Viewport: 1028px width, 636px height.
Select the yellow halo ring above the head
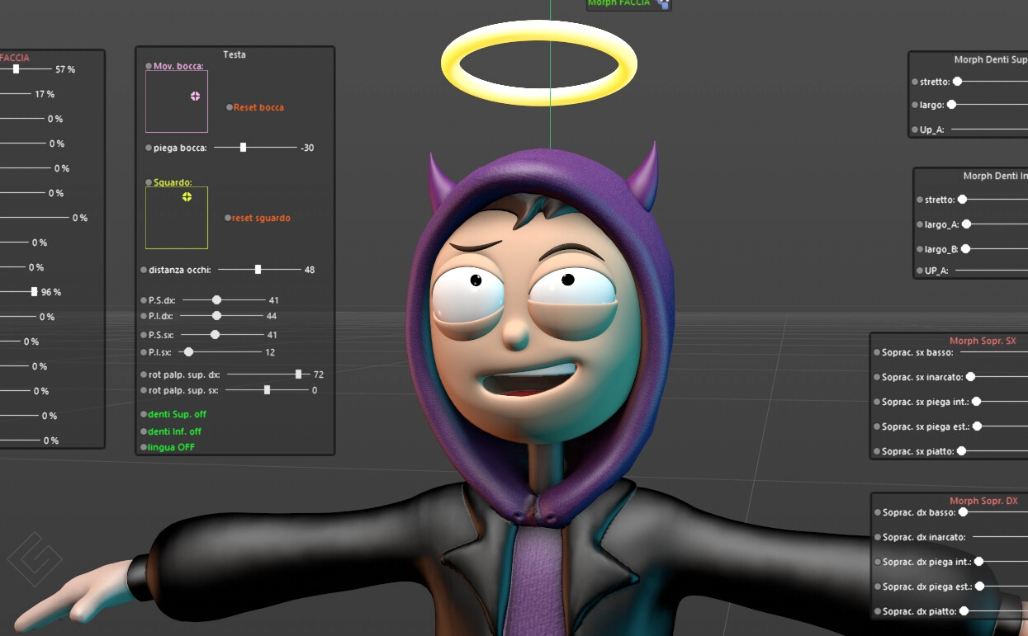pyautogui.click(x=539, y=64)
